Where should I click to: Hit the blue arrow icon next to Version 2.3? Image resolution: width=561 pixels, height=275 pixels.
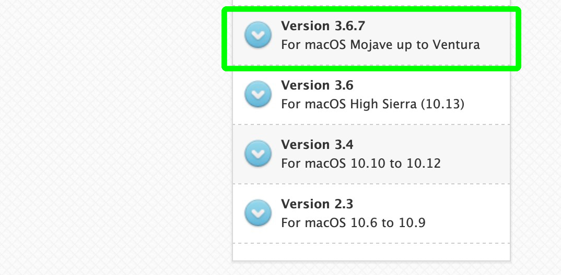pyautogui.click(x=258, y=213)
